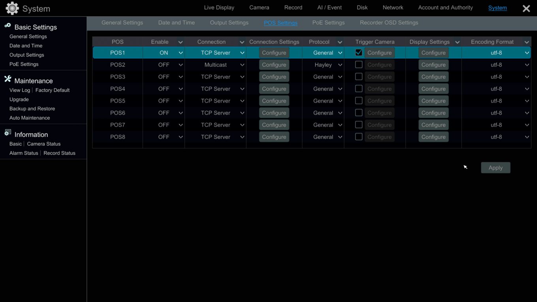Click the System gear icon
This screenshot has width=537, height=302.
(x=12, y=8)
